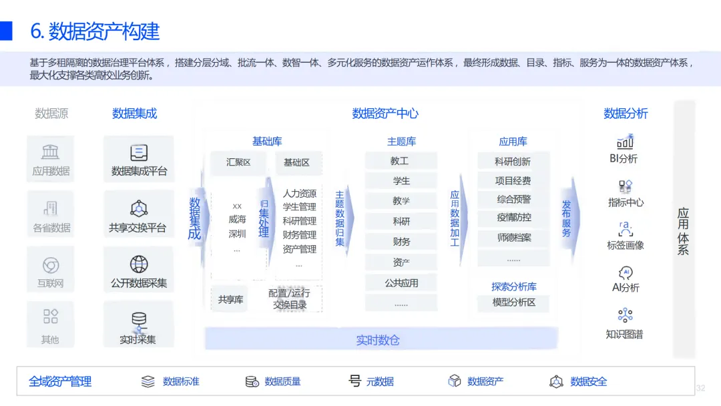Viewport: 721px width, 406px height.
Task: Click the 科研 box in 主题库
Action: pos(401,221)
